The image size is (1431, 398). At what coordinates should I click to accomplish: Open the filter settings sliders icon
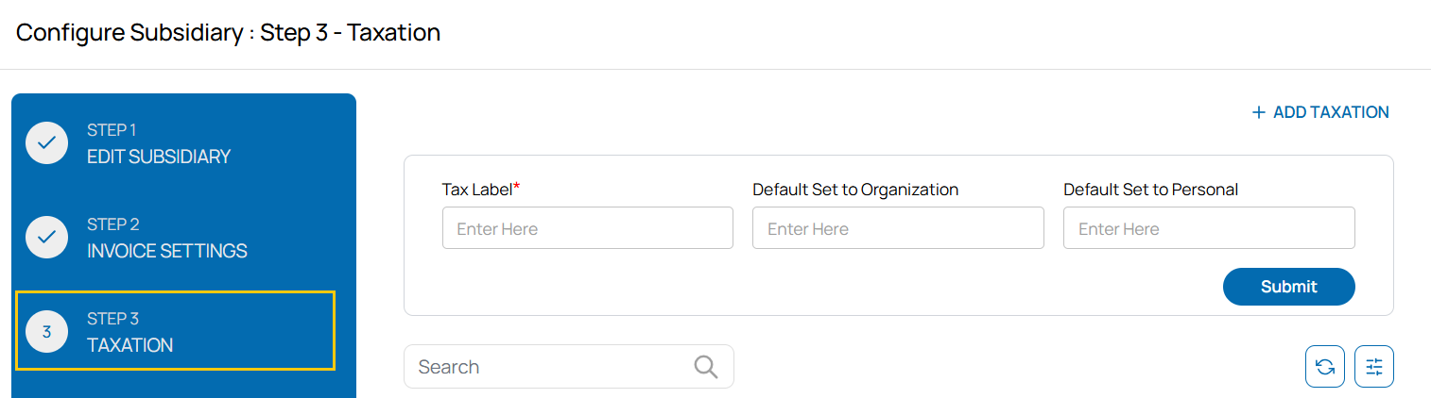point(1374,367)
